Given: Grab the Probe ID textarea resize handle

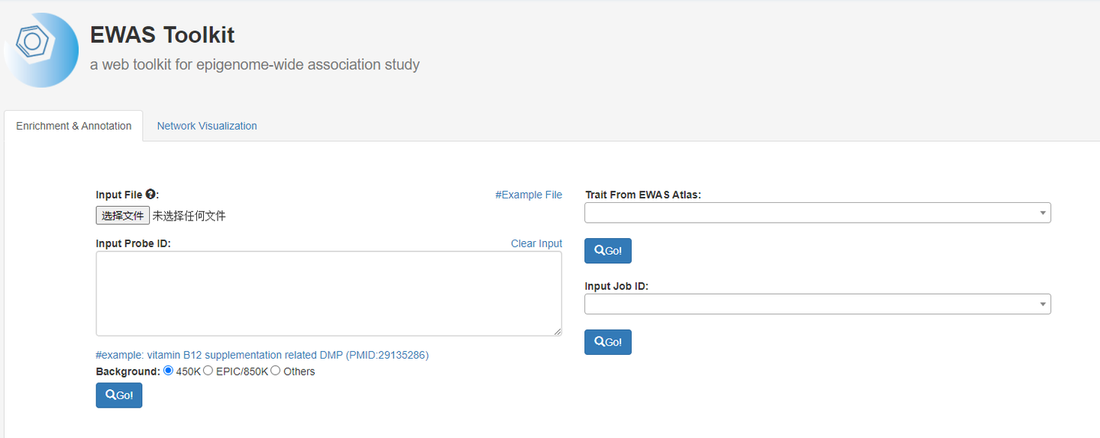Looking at the screenshot, I should click(x=558, y=332).
